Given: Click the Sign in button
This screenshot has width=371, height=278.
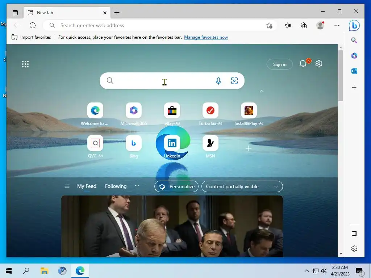Looking at the screenshot, I should (x=280, y=64).
